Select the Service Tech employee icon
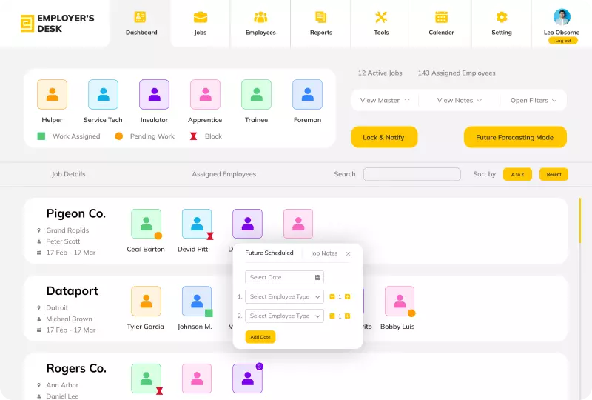592x400 pixels. click(103, 95)
